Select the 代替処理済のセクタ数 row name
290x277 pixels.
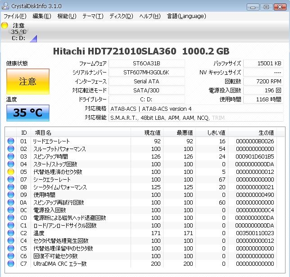pyautogui.click(x=58, y=172)
